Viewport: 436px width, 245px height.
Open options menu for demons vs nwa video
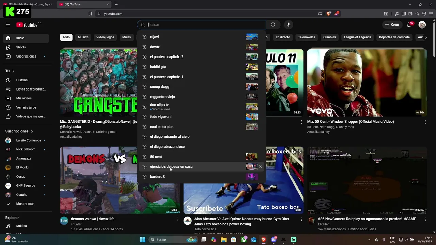coord(178,219)
